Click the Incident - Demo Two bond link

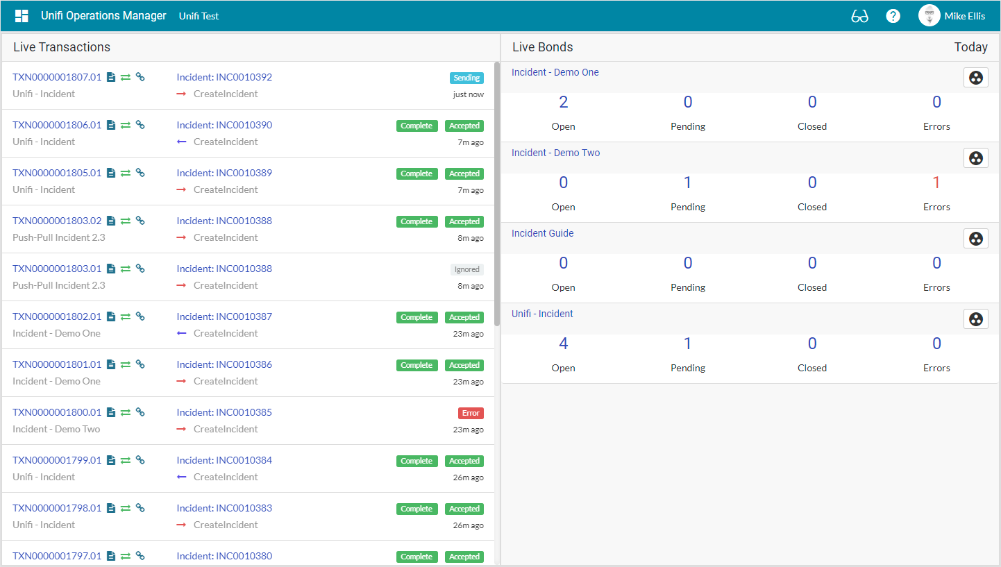point(555,153)
